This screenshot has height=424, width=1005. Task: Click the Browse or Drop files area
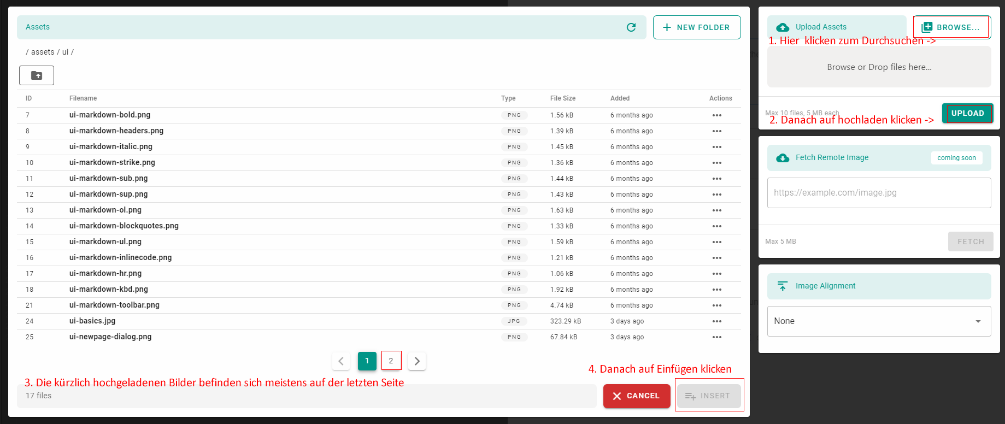(x=879, y=67)
